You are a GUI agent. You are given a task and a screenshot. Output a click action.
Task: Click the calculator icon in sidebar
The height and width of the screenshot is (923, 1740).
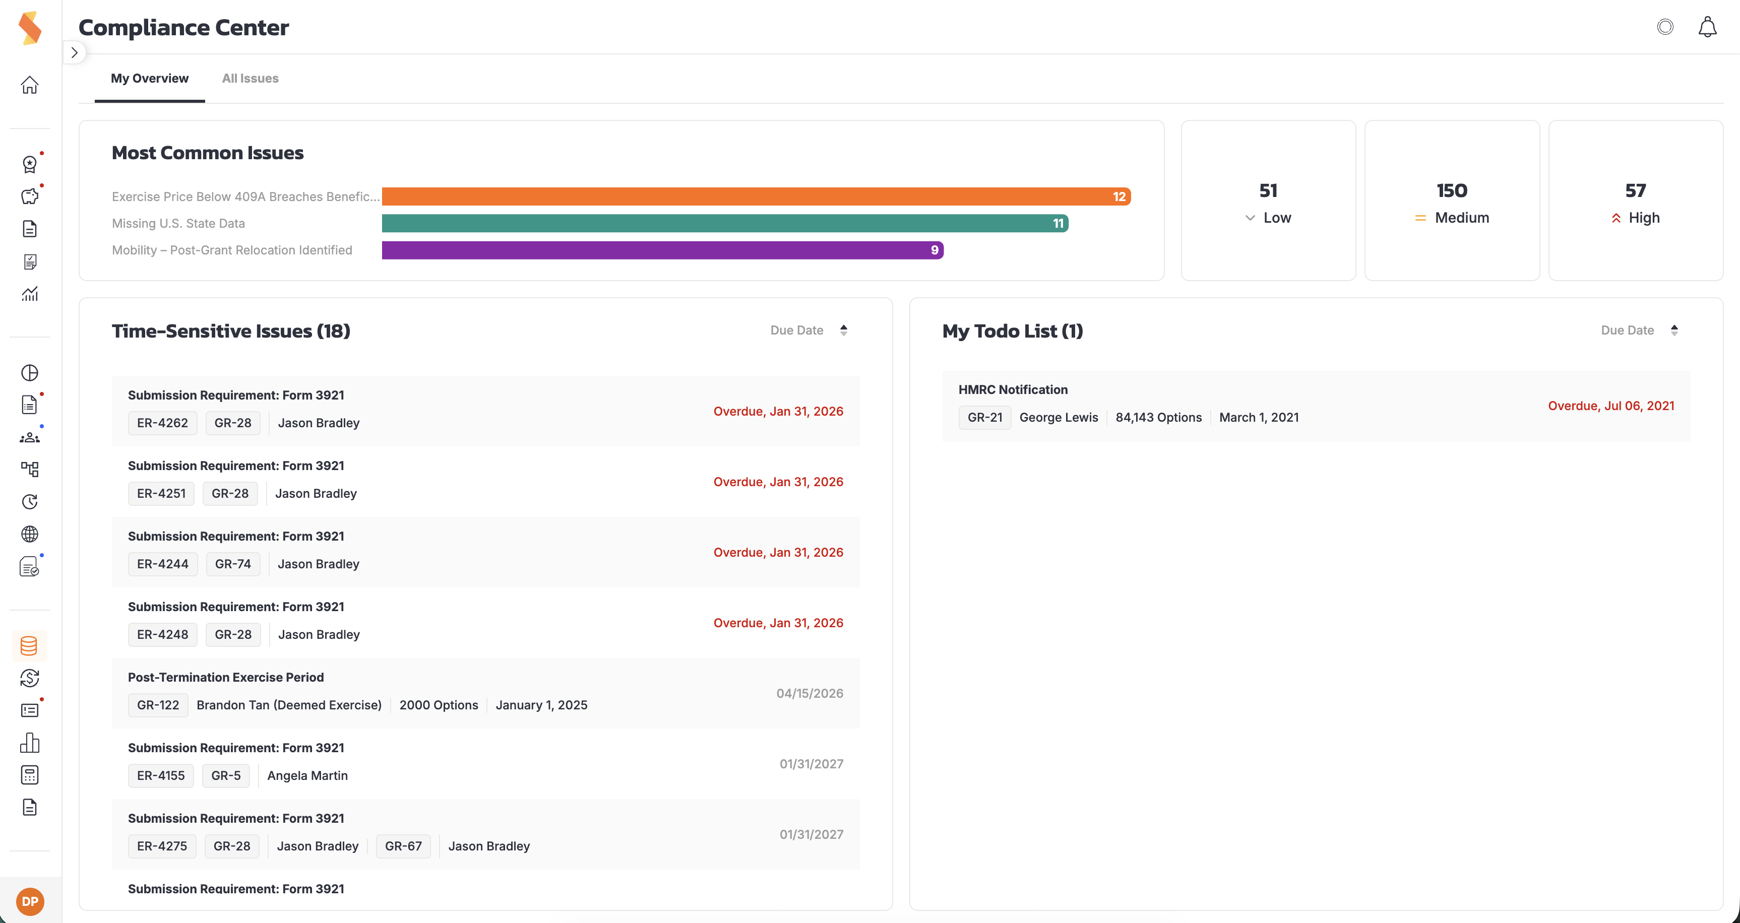(30, 775)
